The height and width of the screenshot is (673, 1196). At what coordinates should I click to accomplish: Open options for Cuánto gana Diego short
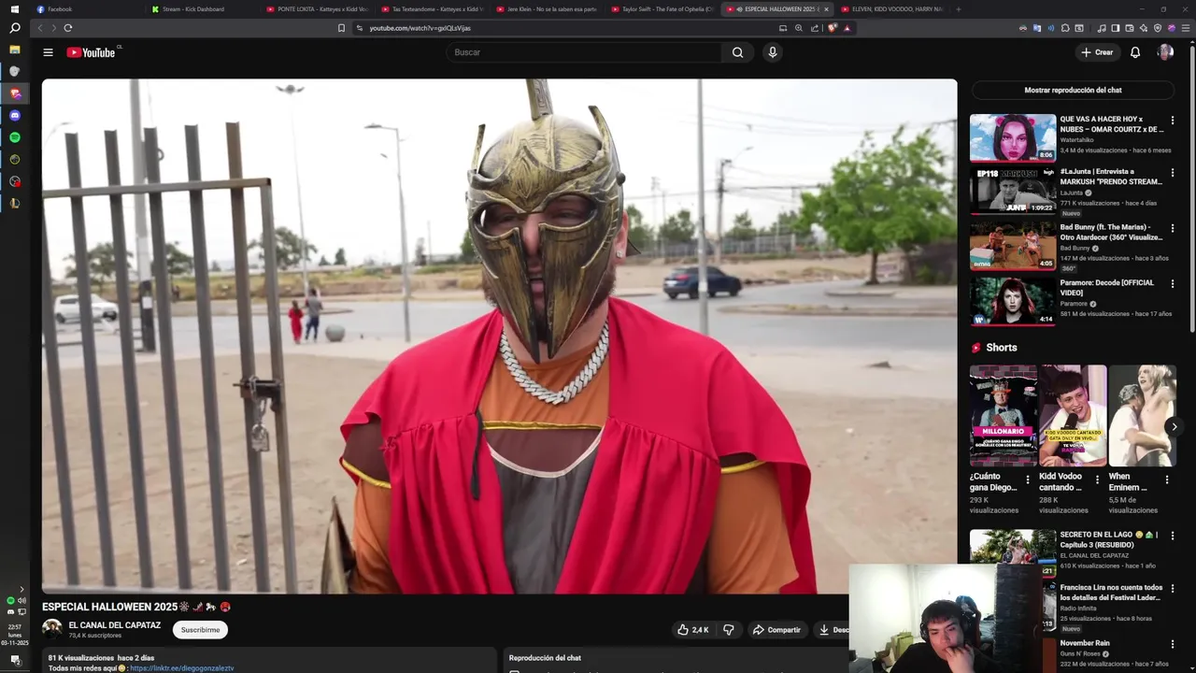1028,480
